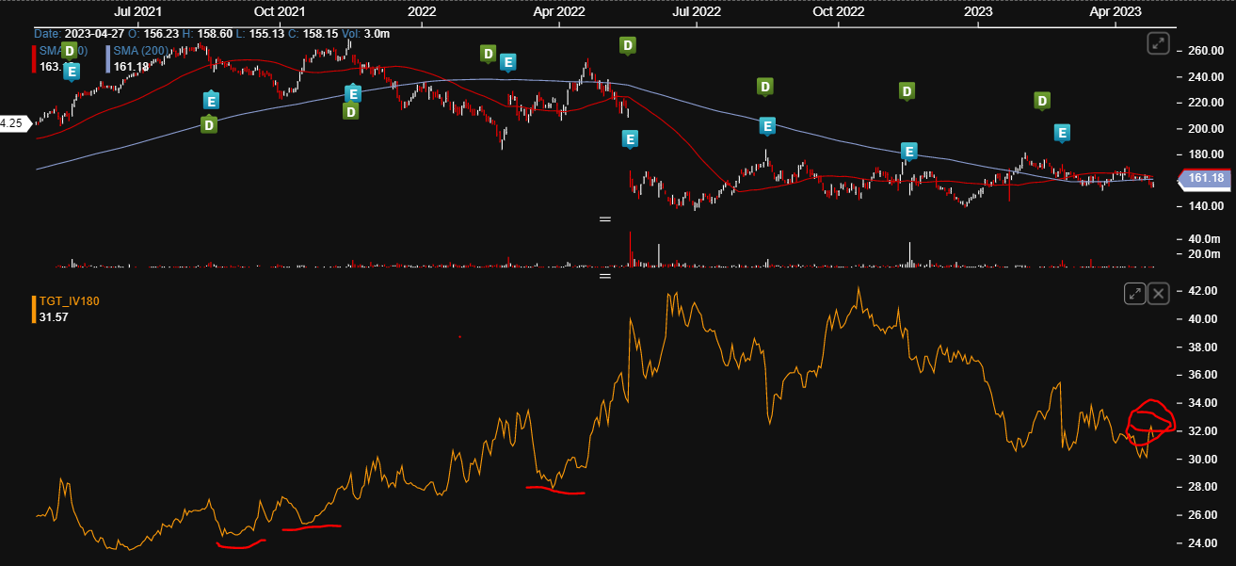The width and height of the screenshot is (1236, 566).
Task: Open the dividend D marker from May 2022
Action: pyautogui.click(x=627, y=44)
